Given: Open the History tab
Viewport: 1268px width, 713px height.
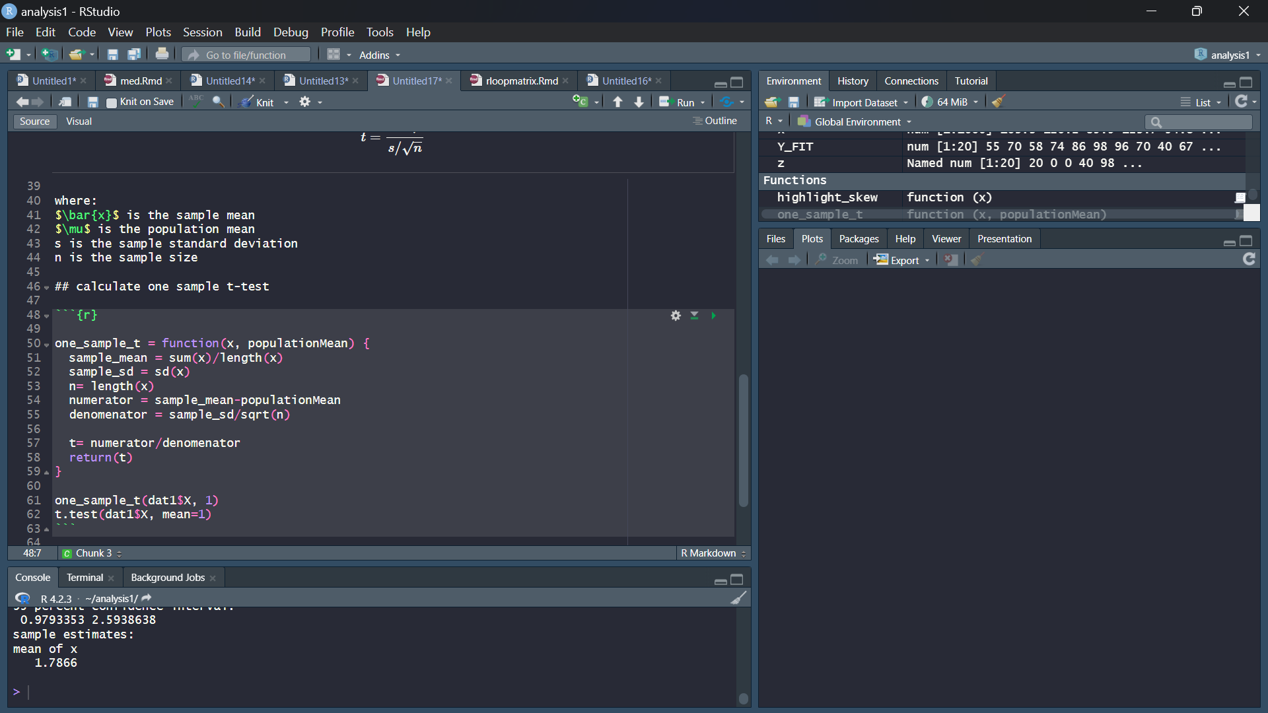Looking at the screenshot, I should tap(853, 81).
